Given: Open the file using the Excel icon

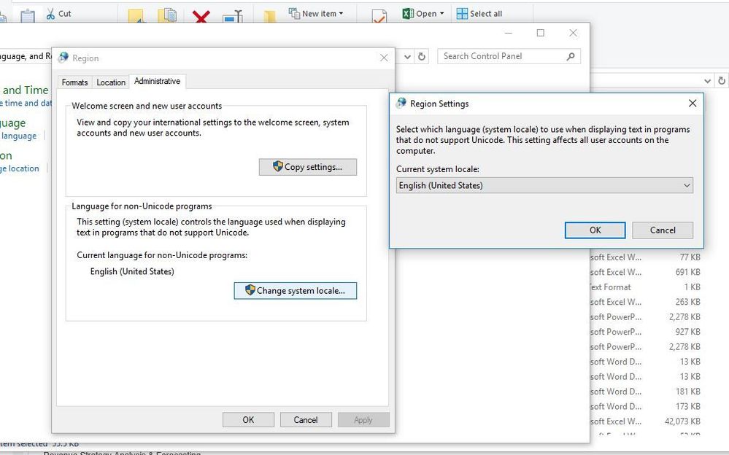Looking at the screenshot, I should (406, 12).
